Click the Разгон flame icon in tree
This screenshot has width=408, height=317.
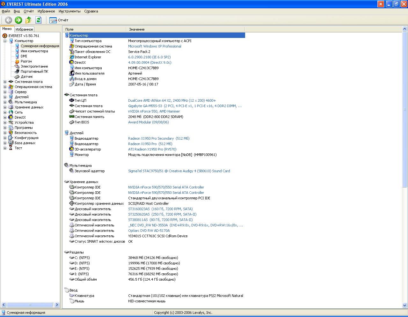tap(17, 61)
